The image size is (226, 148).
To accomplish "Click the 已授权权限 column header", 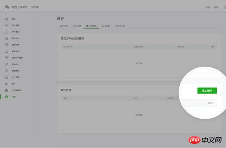I will point(138,47).
